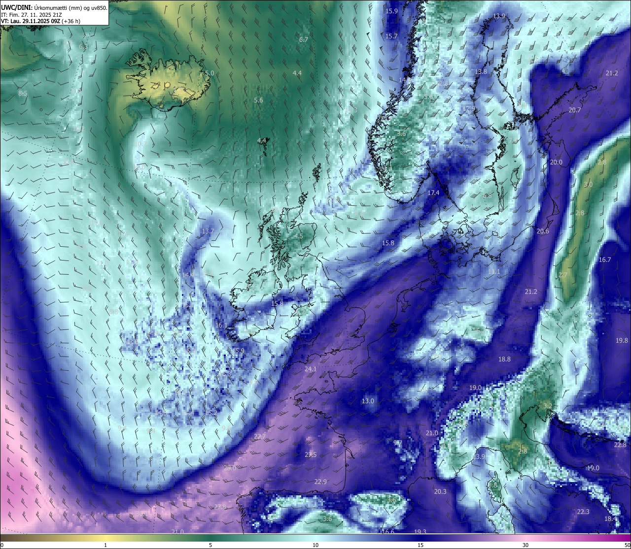Image resolution: width=631 pixels, height=549 pixels.
Task: Click the 5.0 value beside Iceland
Action: 210,73
